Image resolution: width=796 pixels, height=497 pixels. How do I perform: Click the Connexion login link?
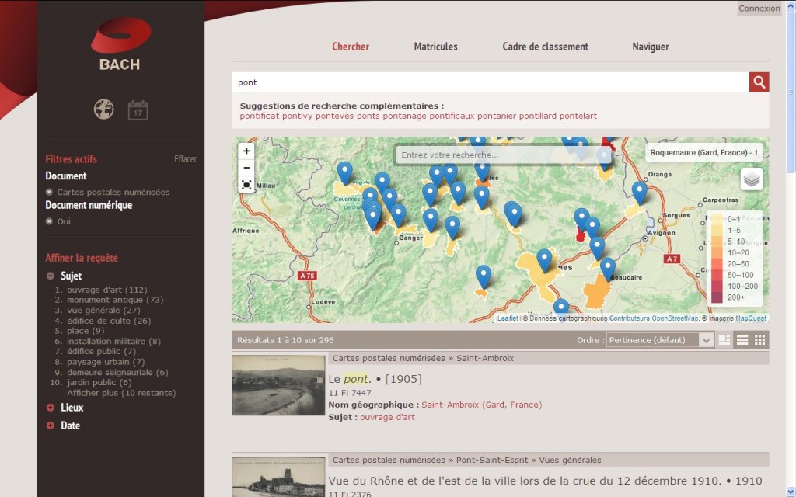(759, 9)
